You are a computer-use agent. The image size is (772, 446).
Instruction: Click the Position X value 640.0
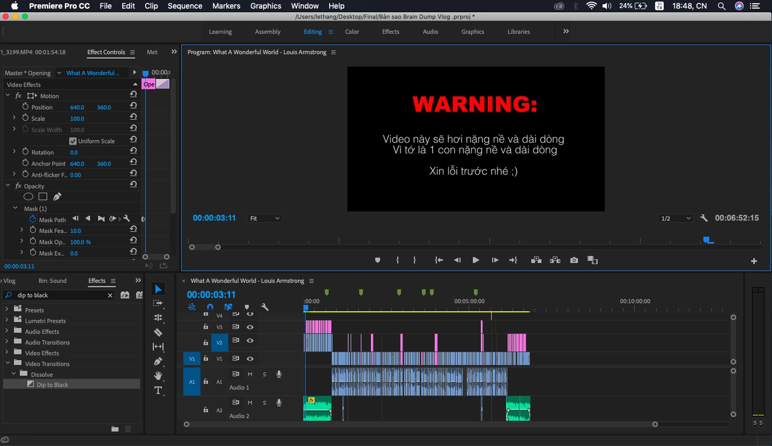pyautogui.click(x=77, y=107)
